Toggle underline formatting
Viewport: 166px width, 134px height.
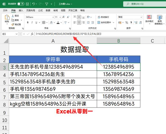point(36,23)
